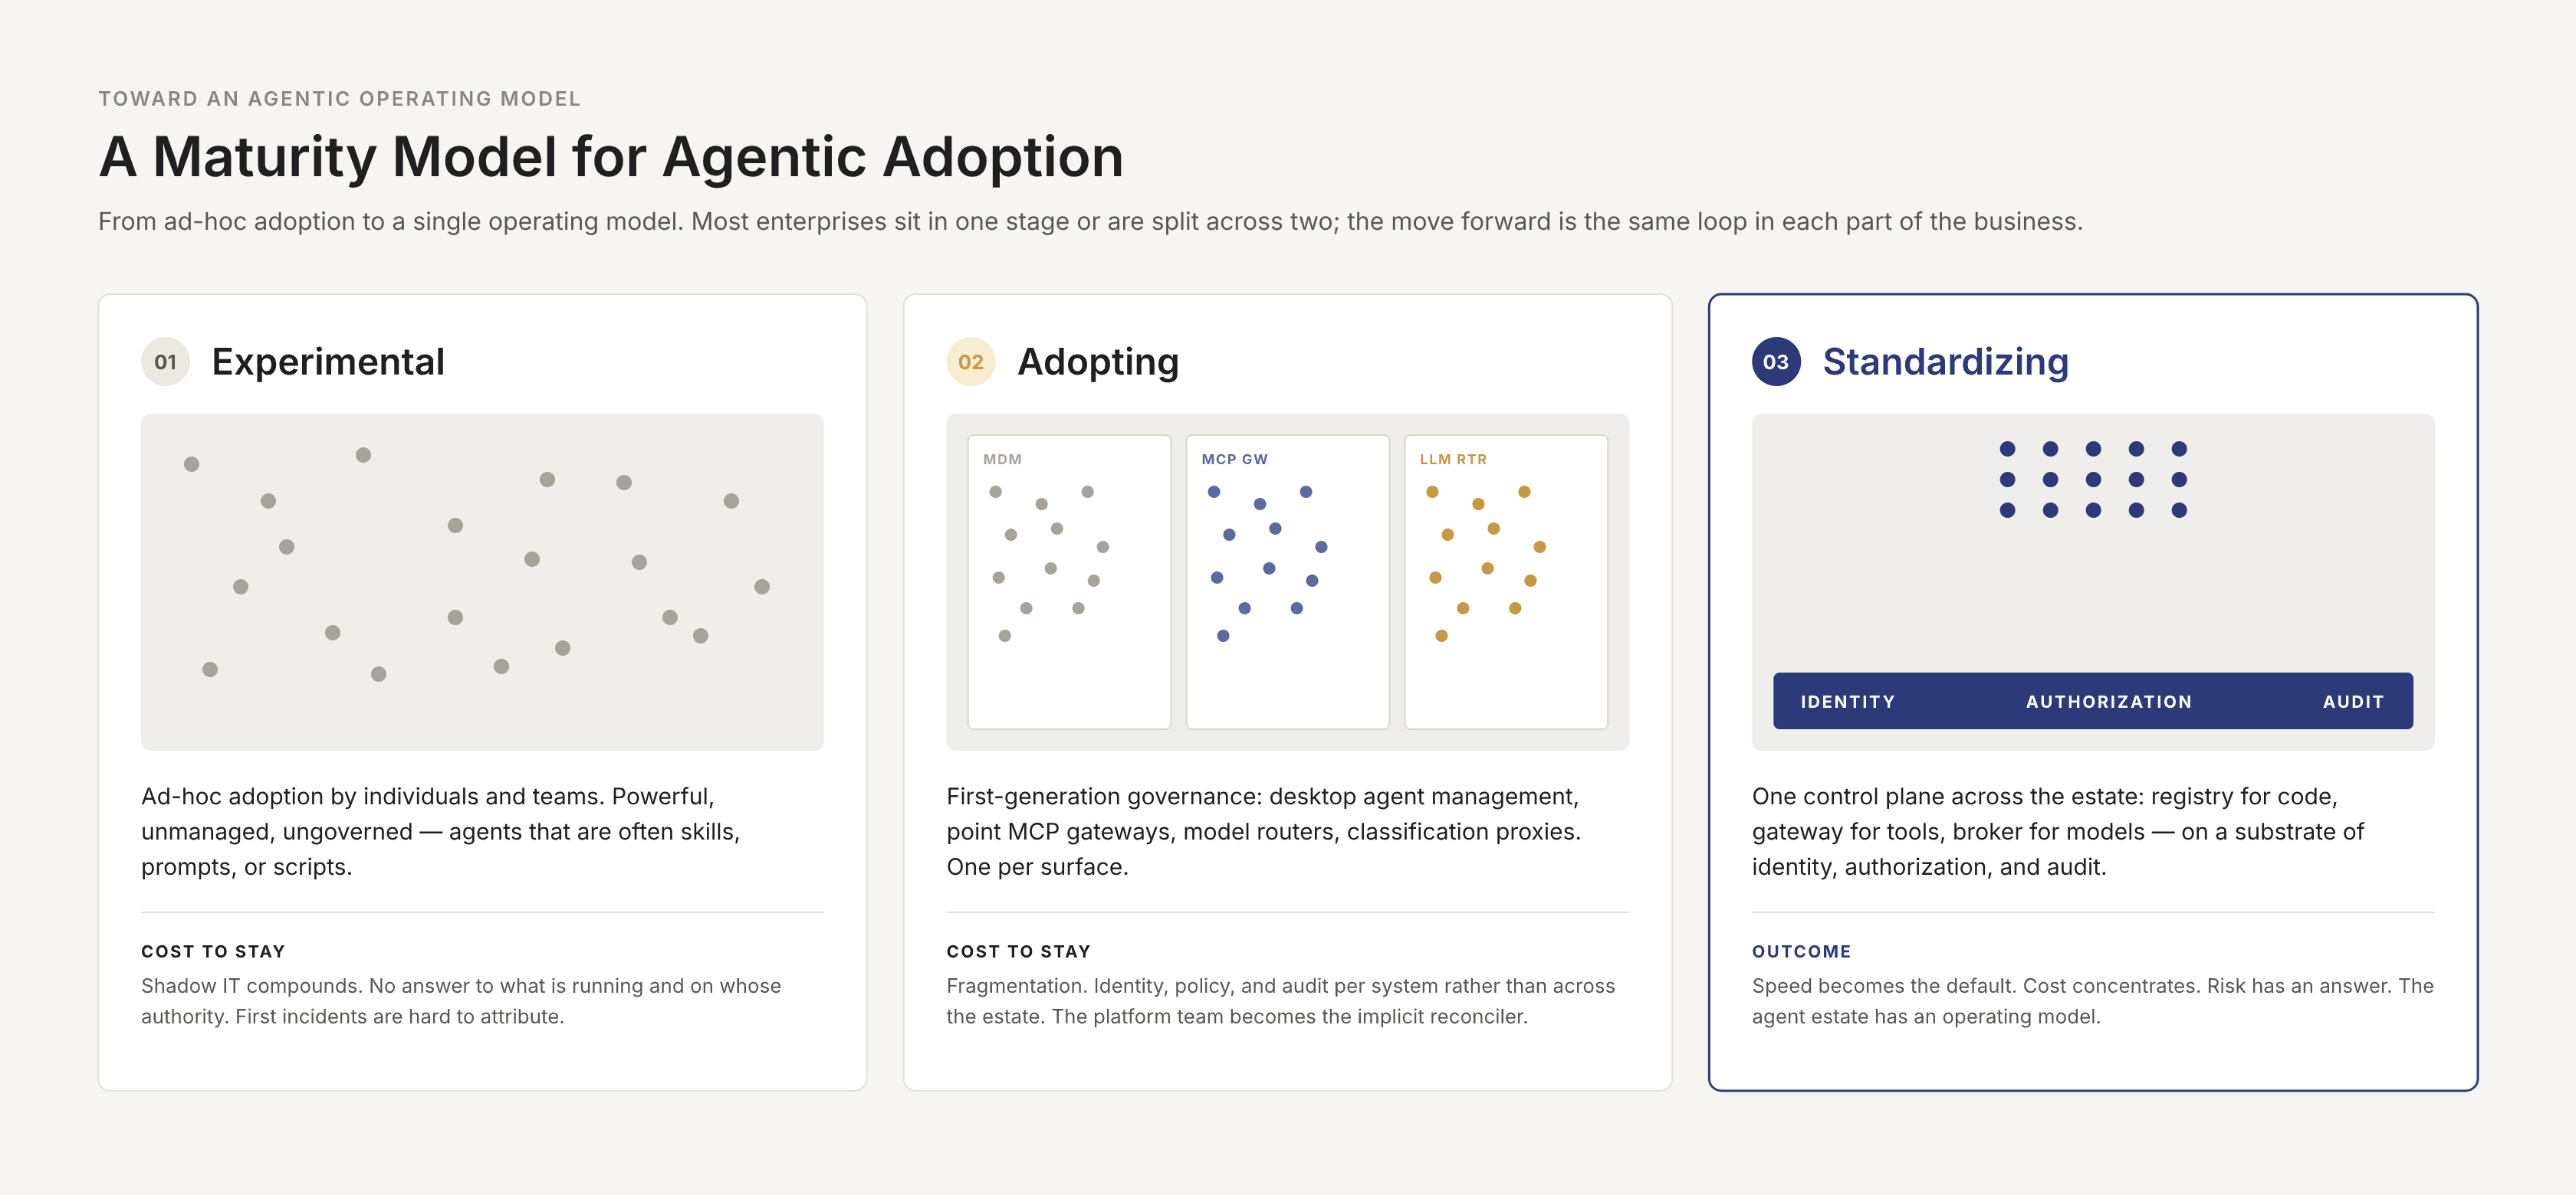Click the 02 stage number badge
2576x1195 pixels.
[x=971, y=362]
